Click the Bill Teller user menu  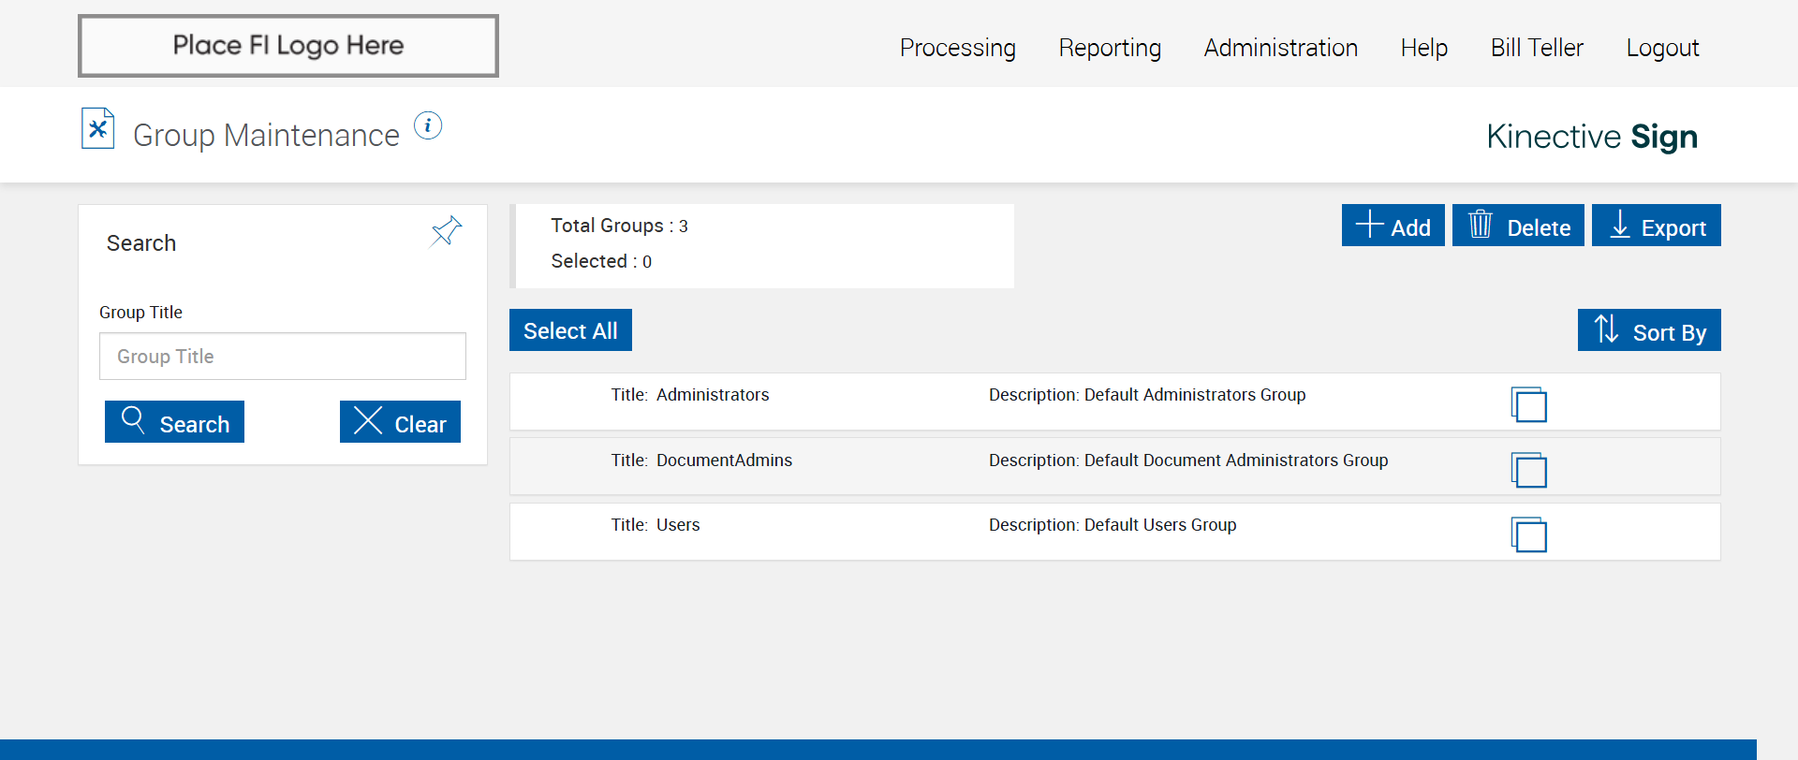tap(1536, 48)
